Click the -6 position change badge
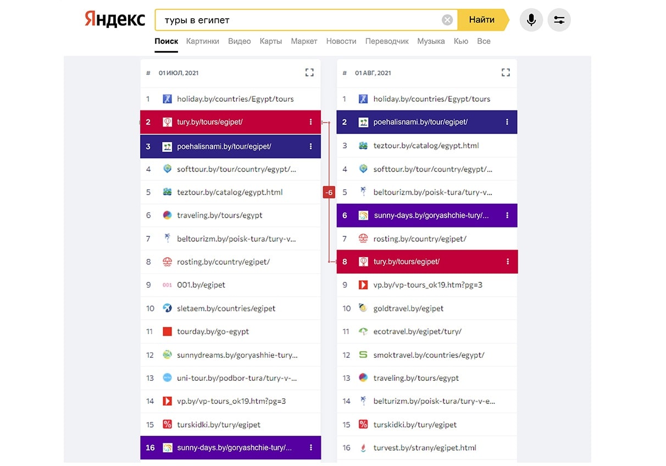The width and height of the screenshot is (666, 466). pyautogui.click(x=329, y=192)
